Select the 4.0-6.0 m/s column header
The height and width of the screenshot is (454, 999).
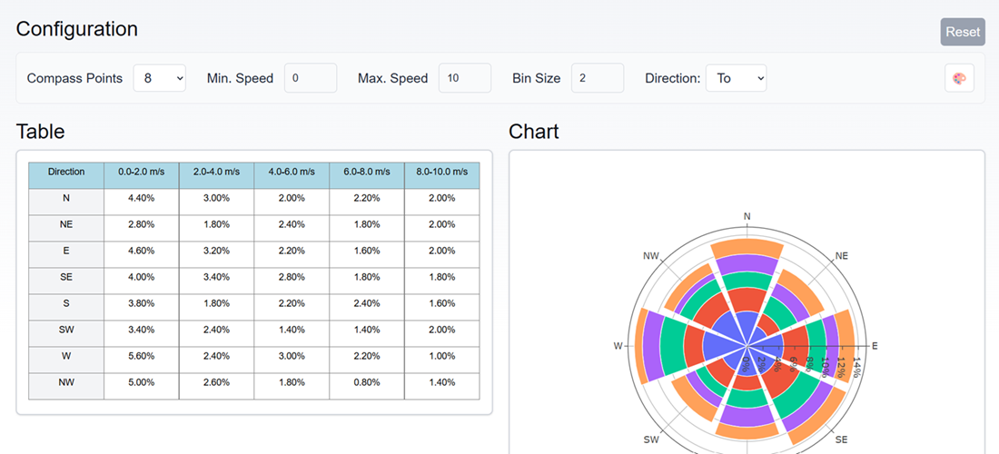coord(292,172)
